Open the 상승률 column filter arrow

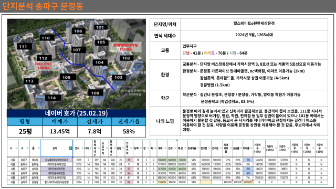click(241, 148)
